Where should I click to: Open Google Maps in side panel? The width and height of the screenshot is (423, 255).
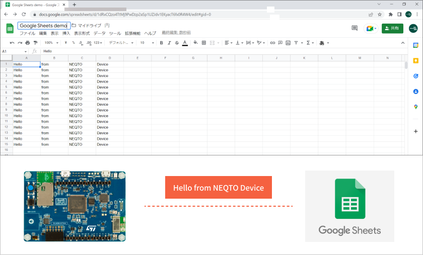(415, 107)
